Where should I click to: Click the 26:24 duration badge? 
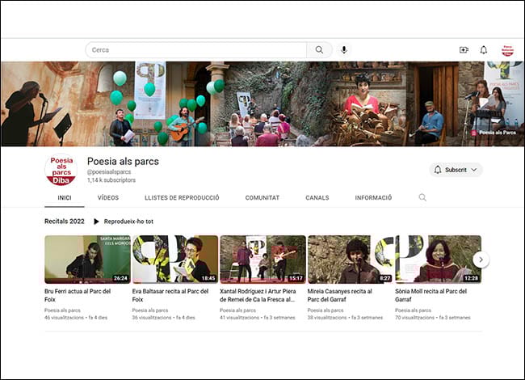click(120, 278)
